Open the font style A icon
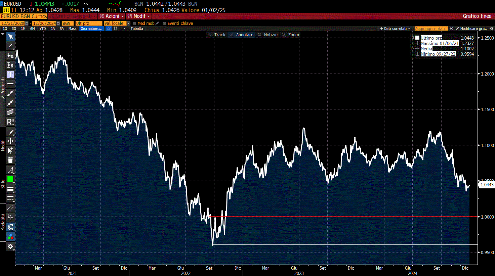 click(x=10, y=170)
